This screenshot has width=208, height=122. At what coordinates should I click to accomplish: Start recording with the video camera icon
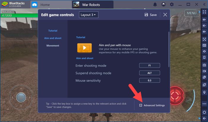click(204, 71)
